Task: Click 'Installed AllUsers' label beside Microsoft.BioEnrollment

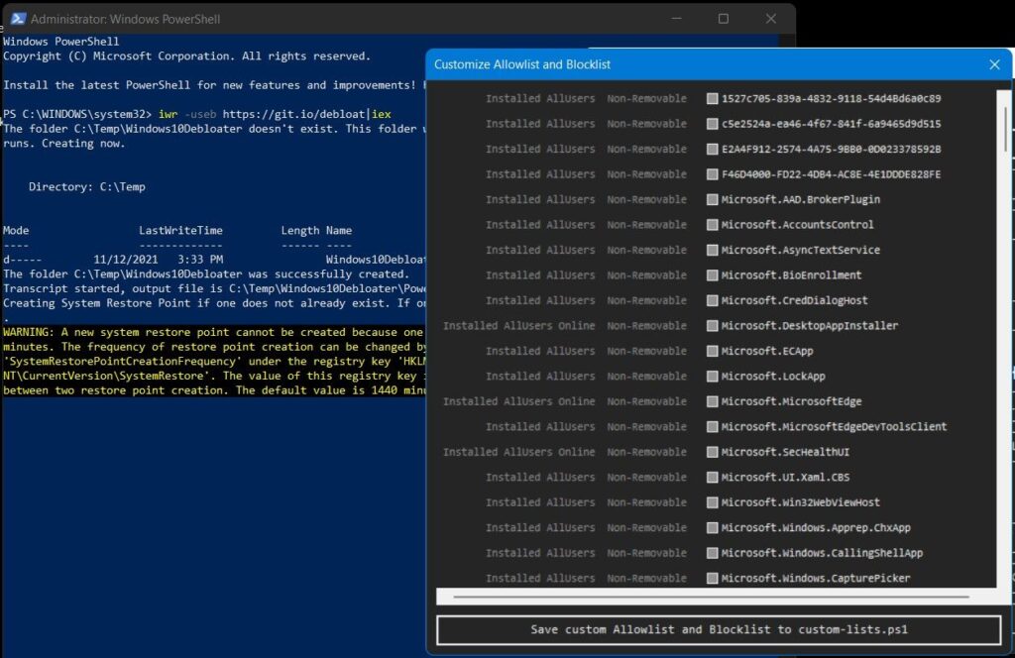Action: pos(540,274)
